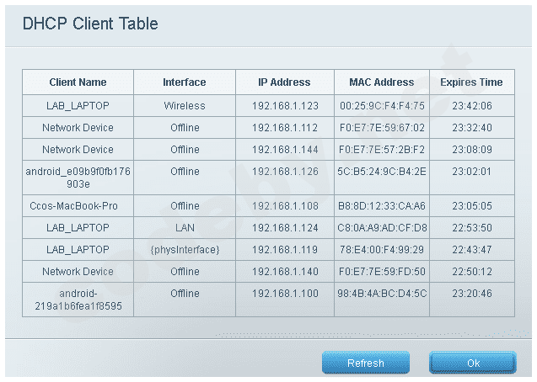537x382 pixels.
Task: Click the Client Name column header
Action: pyautogui.click(x=78, y=82)
